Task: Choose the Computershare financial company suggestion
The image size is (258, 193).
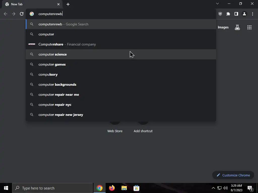Action: point(121,44)
